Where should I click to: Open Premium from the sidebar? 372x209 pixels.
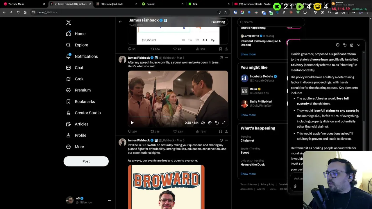[78, 90]
